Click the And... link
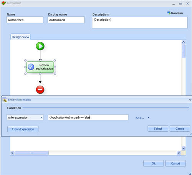Image resolution: width=192 pixels, height=175 pixels. 140,118
